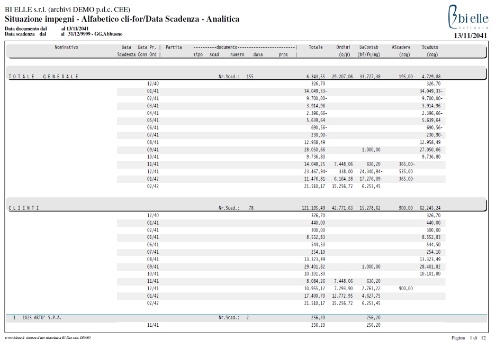Viewport: 496px width, 350px height.
Task: Select the 'TOTALE GENERALE' section label
Action: click(43, 77)
